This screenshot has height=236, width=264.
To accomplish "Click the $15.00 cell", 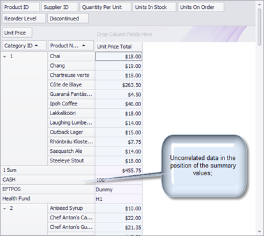I will coord(119,132).
